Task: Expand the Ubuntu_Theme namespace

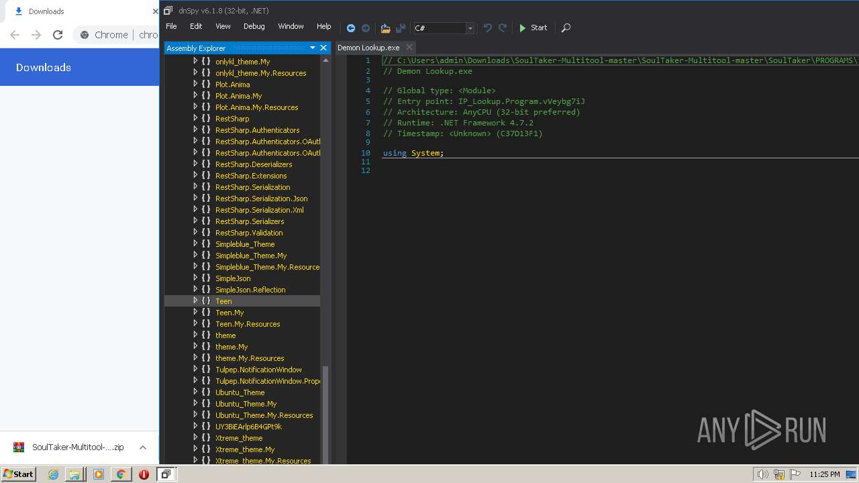Action: click(195, 392)
